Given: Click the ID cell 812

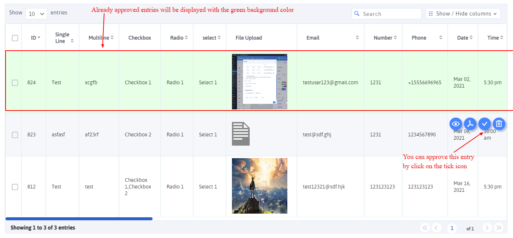Looking at the screenshot, I should tap(31, 187).
